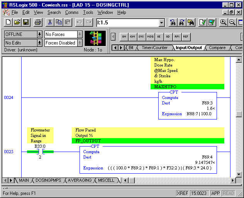Click the horizontal scrollbar thumb

click(132, 181)
